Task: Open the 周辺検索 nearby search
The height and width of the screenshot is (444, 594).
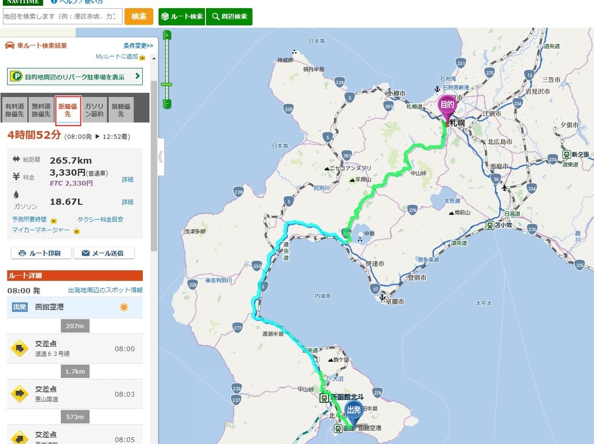Action: [x=229, y=17]
